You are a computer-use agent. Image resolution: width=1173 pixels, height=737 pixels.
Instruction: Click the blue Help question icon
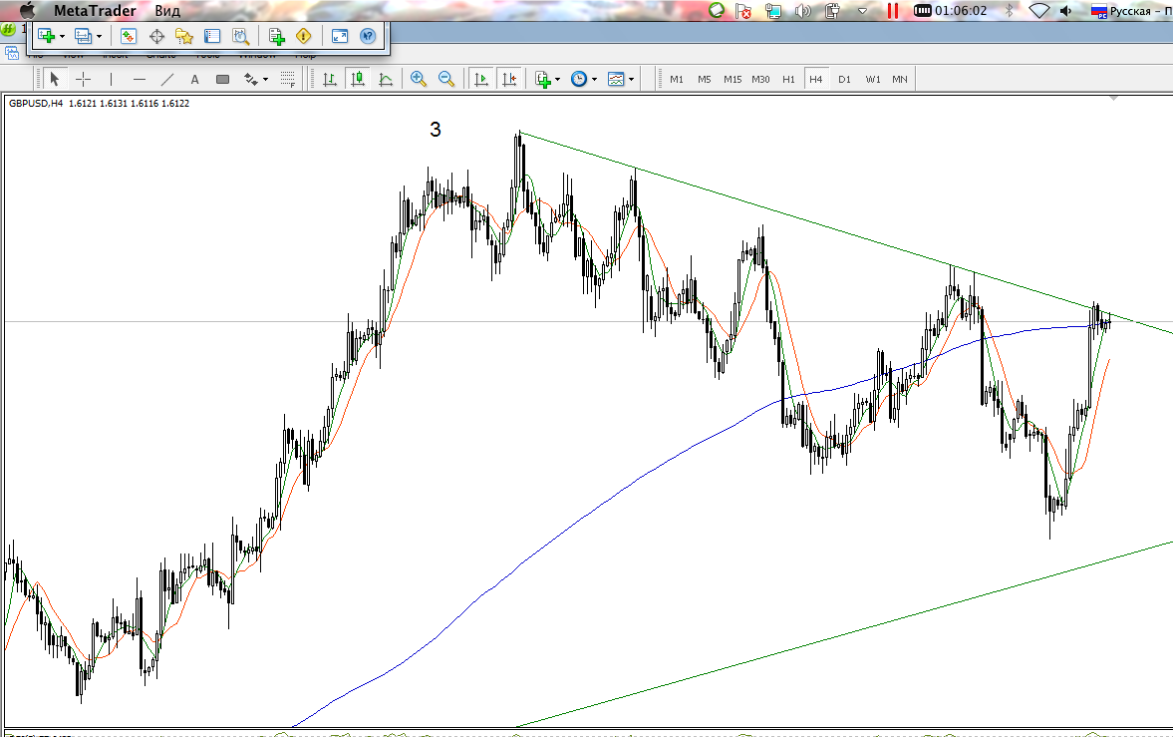pos(368,36)
